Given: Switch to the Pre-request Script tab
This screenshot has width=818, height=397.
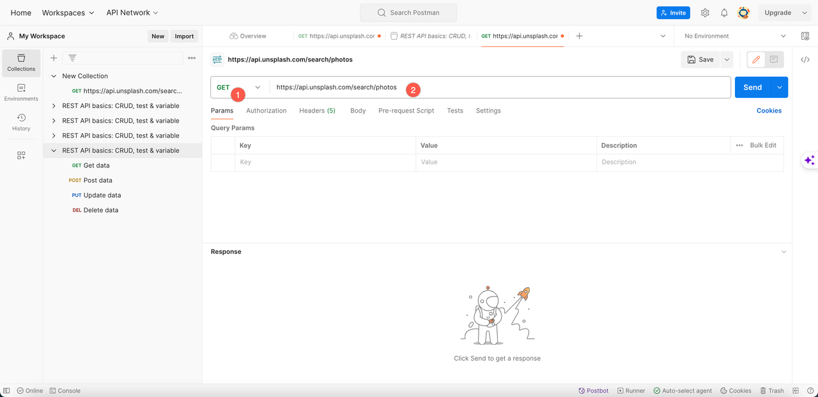Looking at the screenshot, I should (406, 111).
